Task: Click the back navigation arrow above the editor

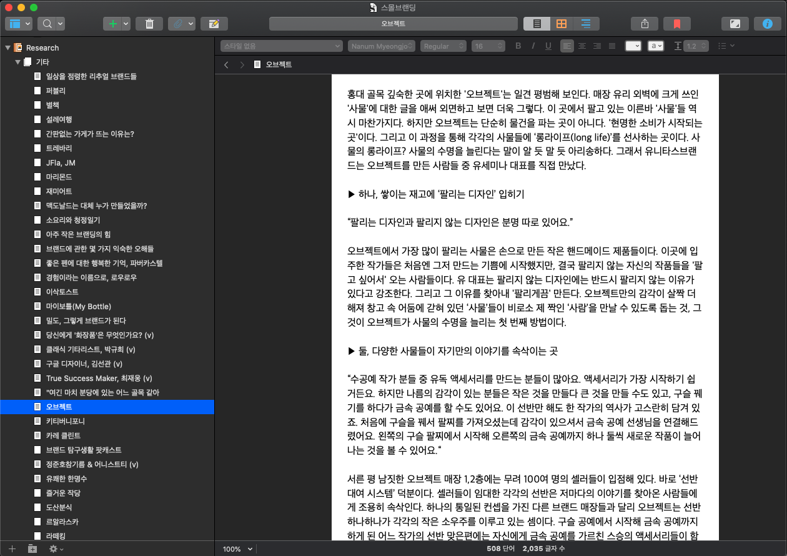Action: 225,64
